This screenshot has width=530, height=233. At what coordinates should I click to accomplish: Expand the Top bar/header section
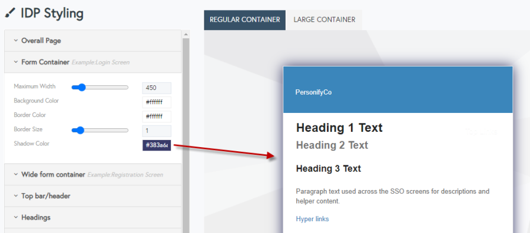(93, 196)
